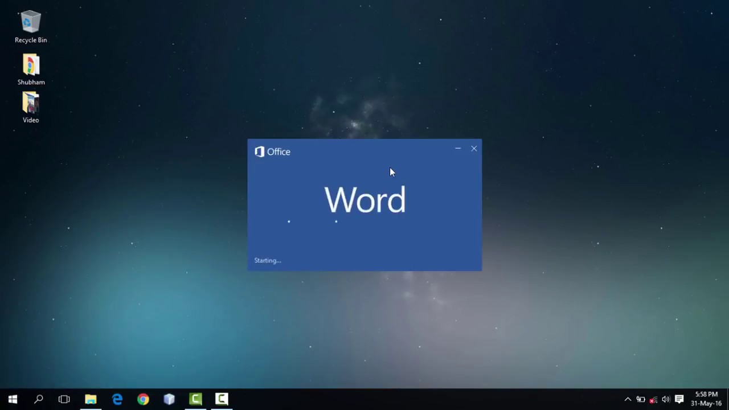
Task: Click the Starting... status text
Action: [x=268, y=260]
